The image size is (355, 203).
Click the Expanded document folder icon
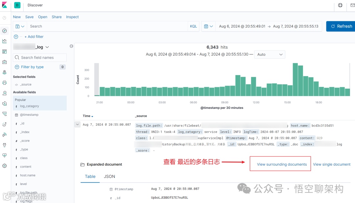[83, 165]
